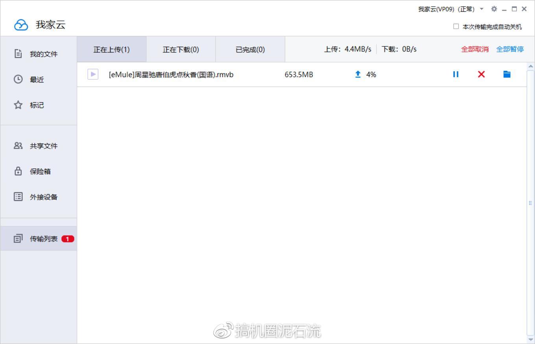The image size is (535, 344).
Task: Click the 653.5MB file size value
Action: pos(299,74)
